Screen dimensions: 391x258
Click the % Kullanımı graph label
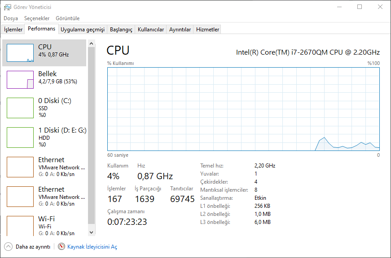[120, 63]
